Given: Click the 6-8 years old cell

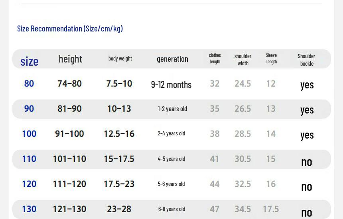Looking at the screenshot, I should (x=172, y=209).
